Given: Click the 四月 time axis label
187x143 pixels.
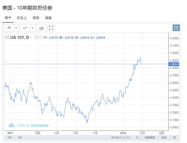Looking at the screenshot, I should pyautogui.click(x=38, y=133).
